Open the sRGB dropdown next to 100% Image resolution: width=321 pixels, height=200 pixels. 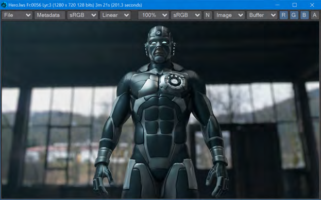pyautogui.click(x=186, y=15)
